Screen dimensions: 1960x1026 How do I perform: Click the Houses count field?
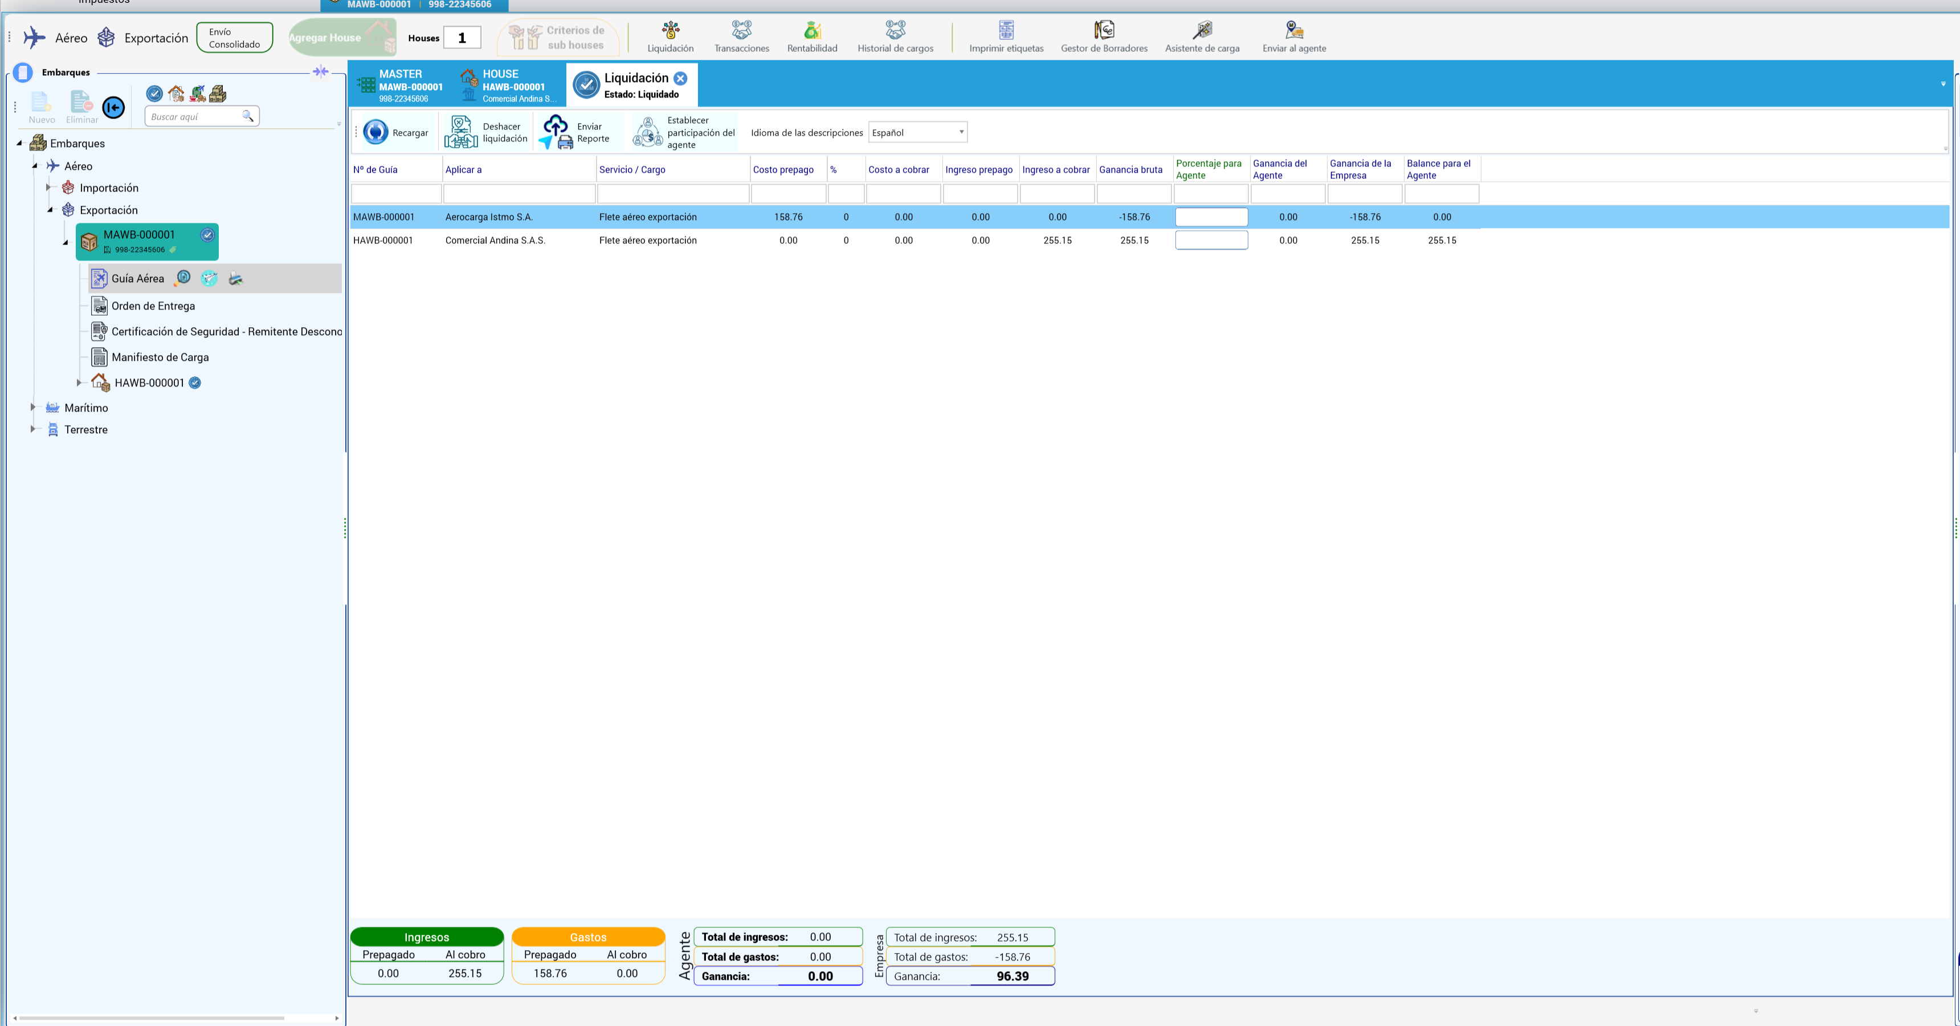tap(462, 38)
